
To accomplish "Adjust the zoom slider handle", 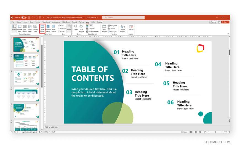I will [215, 132].
